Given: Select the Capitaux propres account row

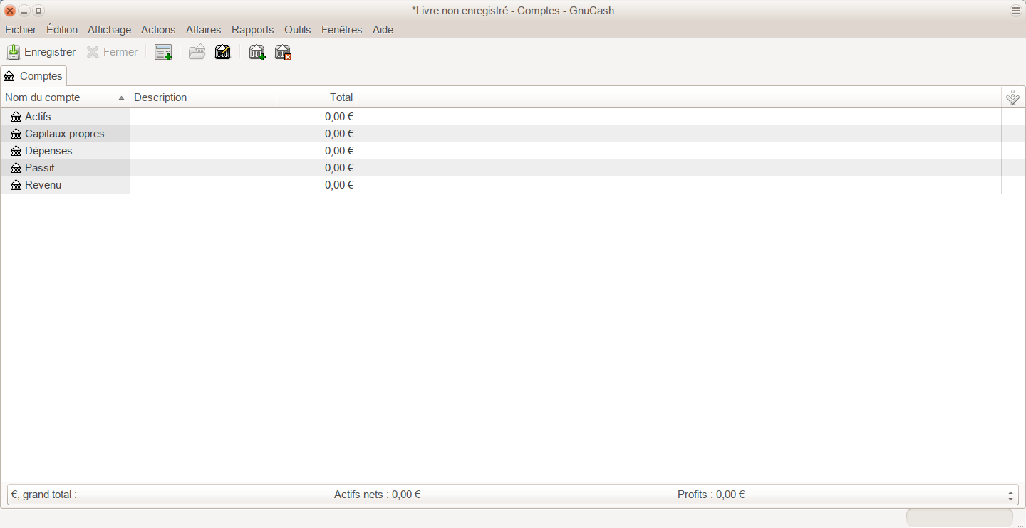Looking at the screenshot, I should point(64,134).
